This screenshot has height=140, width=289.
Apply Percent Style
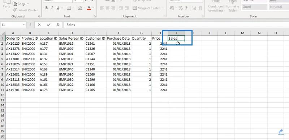(x=180, y=8)
